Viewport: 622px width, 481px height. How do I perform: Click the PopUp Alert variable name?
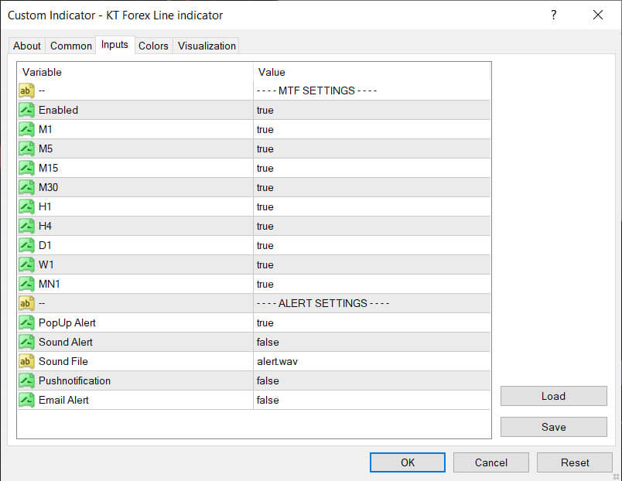[x=67, y=322]
